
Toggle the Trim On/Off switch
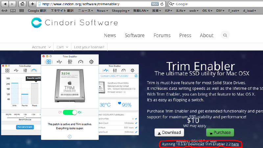click(70, 112)
